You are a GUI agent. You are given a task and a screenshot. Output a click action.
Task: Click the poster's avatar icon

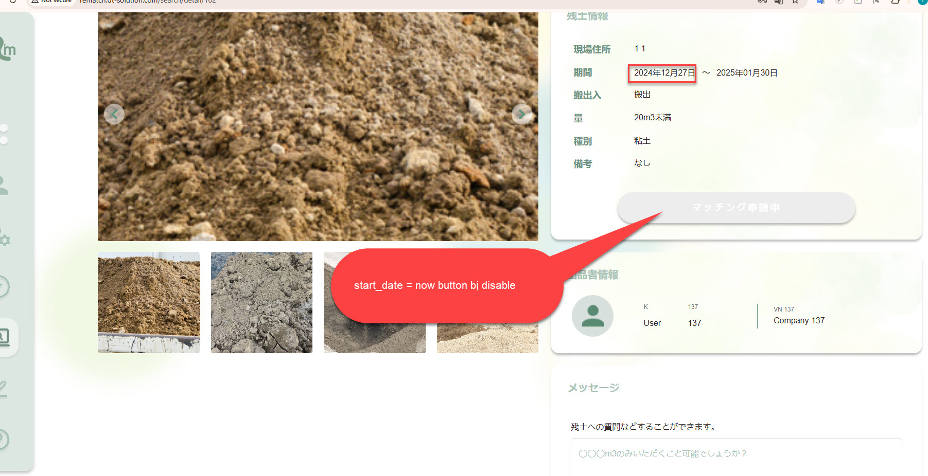pyautogui.click(x=592, y=316)
